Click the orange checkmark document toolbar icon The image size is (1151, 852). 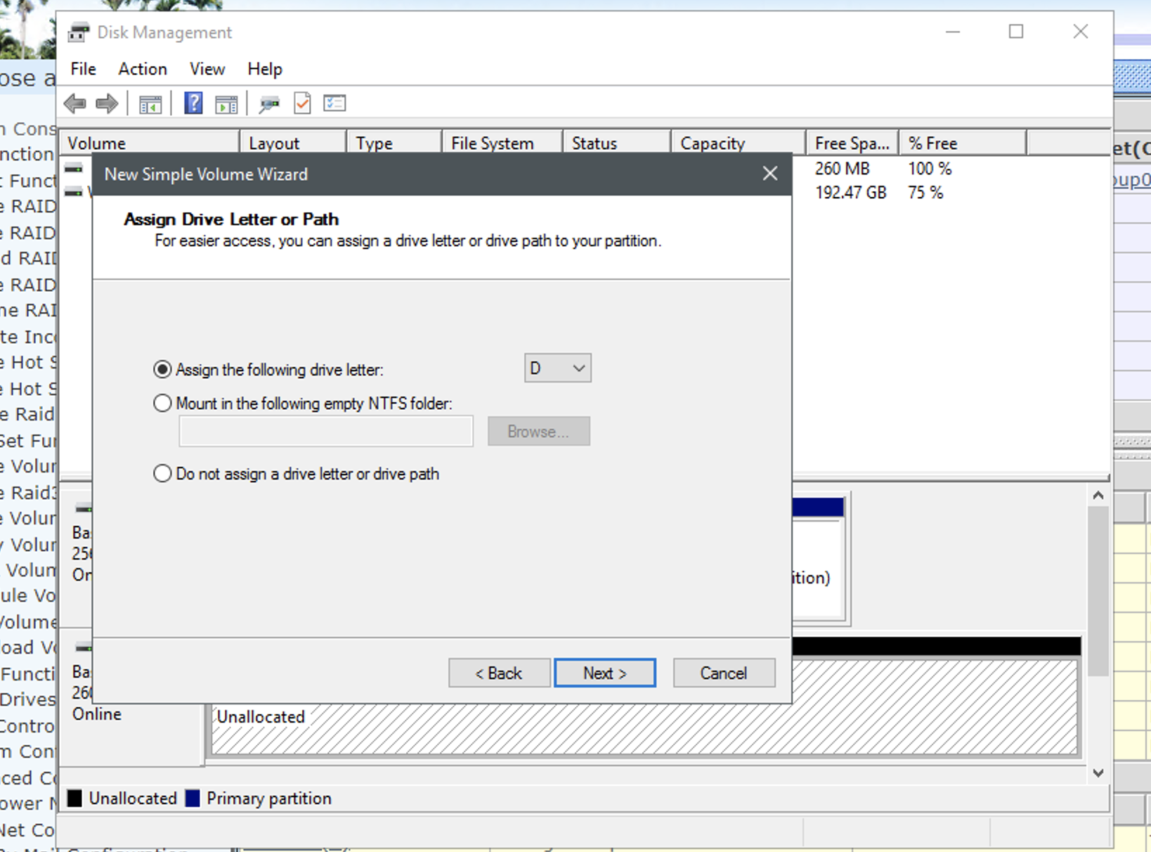pyautogui.click(x=302, y=103)
